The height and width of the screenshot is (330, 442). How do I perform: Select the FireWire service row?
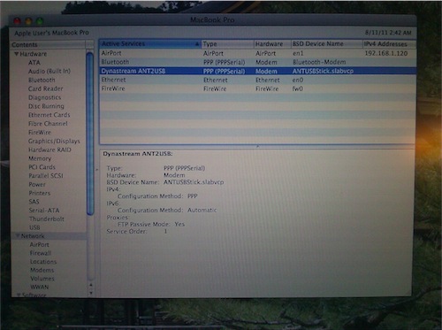point(258,88)
